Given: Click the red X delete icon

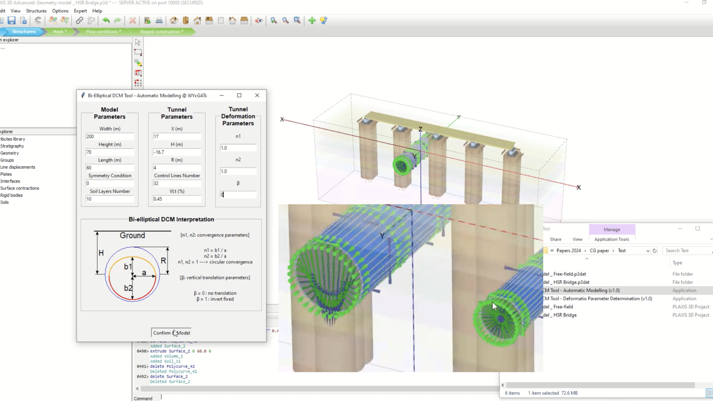Looking at the screenshot, I should coord(132,20).
